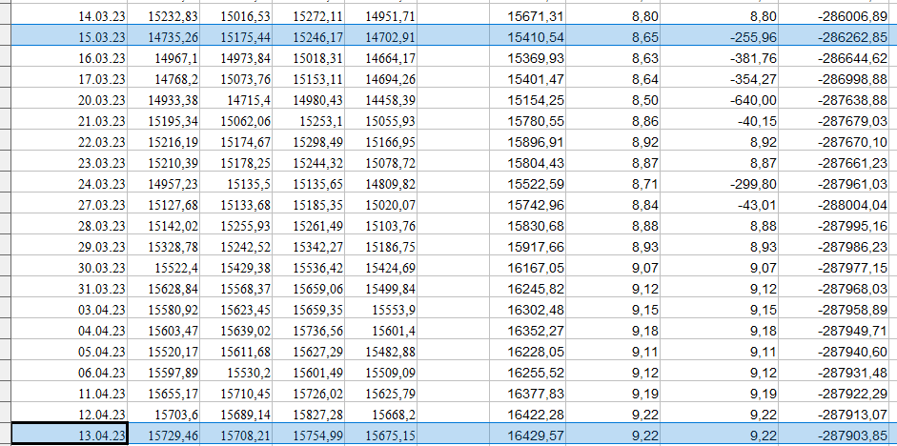Click the cell containing 15553,9
Viewport: 897px width, 446px height.
(x=381, y=310)
